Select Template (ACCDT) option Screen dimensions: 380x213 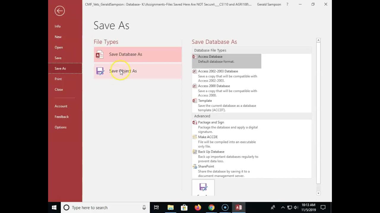(227, 105)
